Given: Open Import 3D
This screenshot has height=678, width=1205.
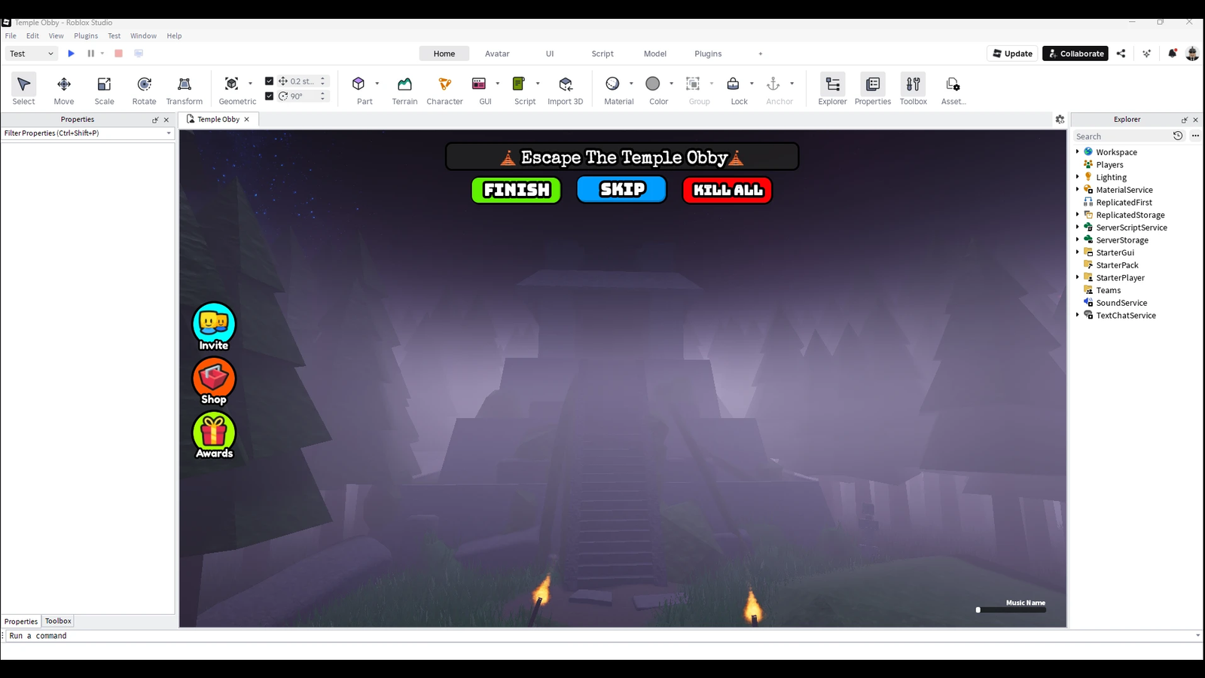Looking at the screenshot, I should (566, 89).
